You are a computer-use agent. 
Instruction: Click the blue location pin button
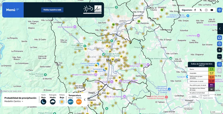click(219, 10)
